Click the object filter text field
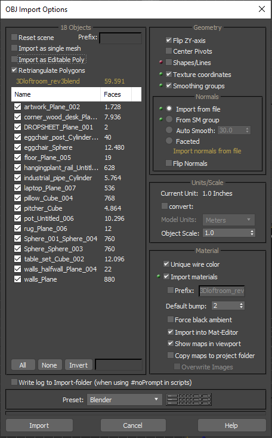This screenshot has height=438, width=272. (119, 365)
